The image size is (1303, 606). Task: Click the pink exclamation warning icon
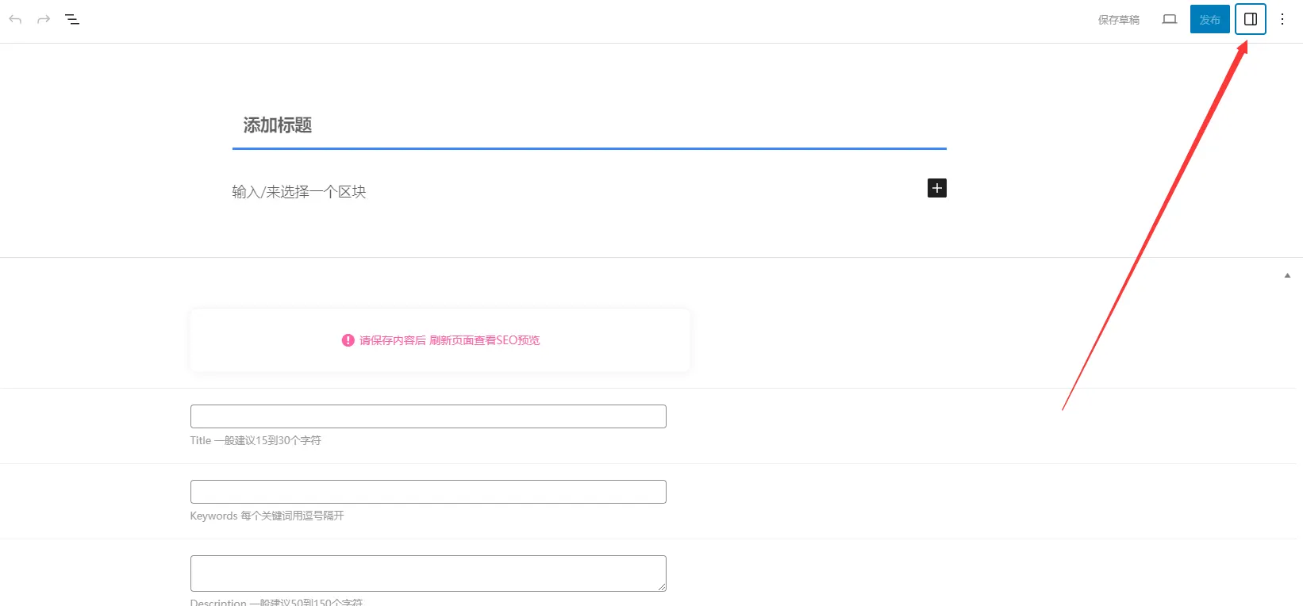tap(348, 340)
